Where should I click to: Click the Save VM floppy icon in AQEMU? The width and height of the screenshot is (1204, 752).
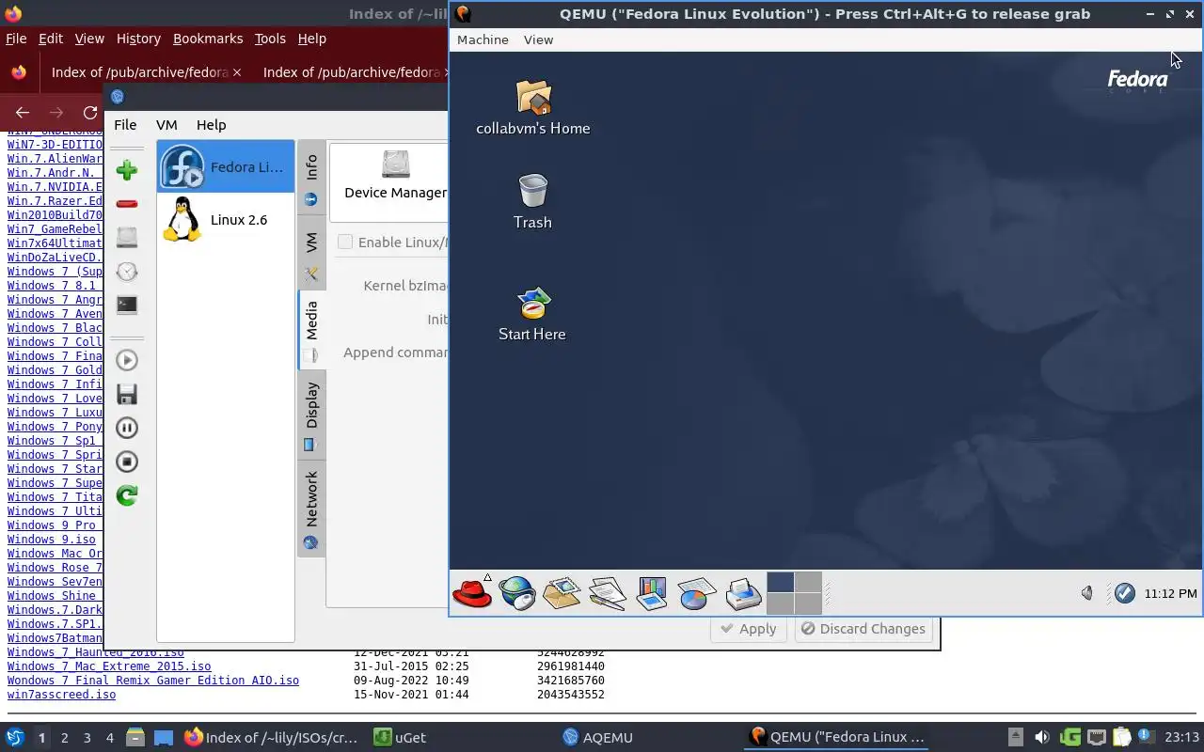click(x=127, y=394)
